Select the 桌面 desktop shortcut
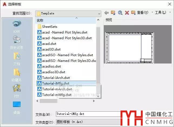The width and height of the screenshot is (174, 127). pyautogui.click(x=16, y=107)
